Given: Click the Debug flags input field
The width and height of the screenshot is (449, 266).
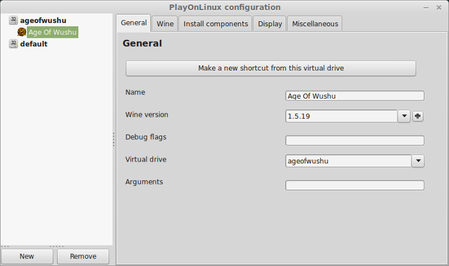Looking at the screenshot, I should point(355,140).
